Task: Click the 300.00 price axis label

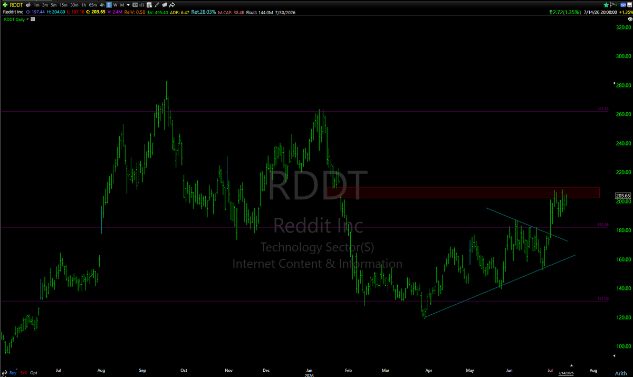Action: click(x=624, y=56)
